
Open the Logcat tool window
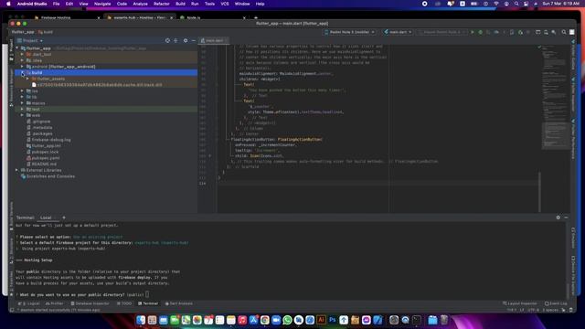coord(29,303)
